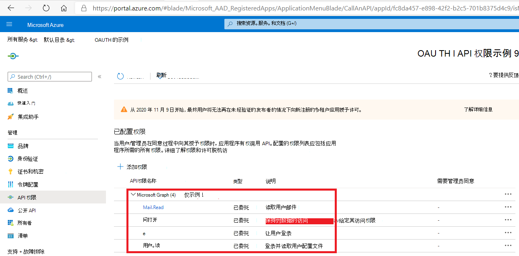
Task: Click the 刷新 refresh button
Action: click(x=161, y=75)
